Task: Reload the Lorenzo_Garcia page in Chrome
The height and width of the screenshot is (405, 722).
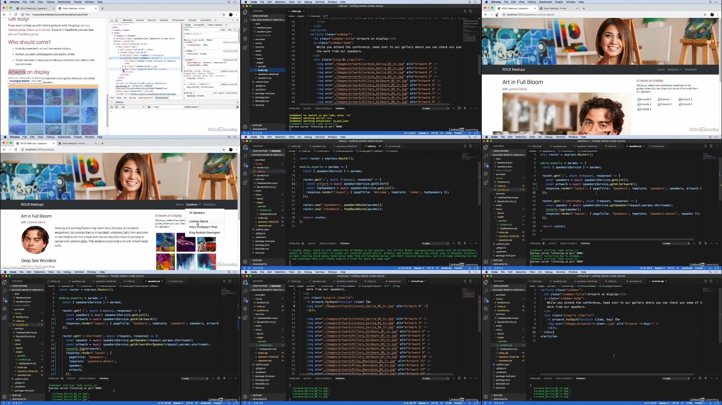Action: 497,14
